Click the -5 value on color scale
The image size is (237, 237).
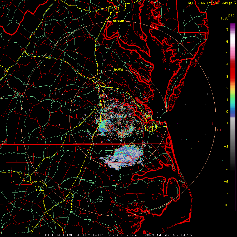(226, 170)
